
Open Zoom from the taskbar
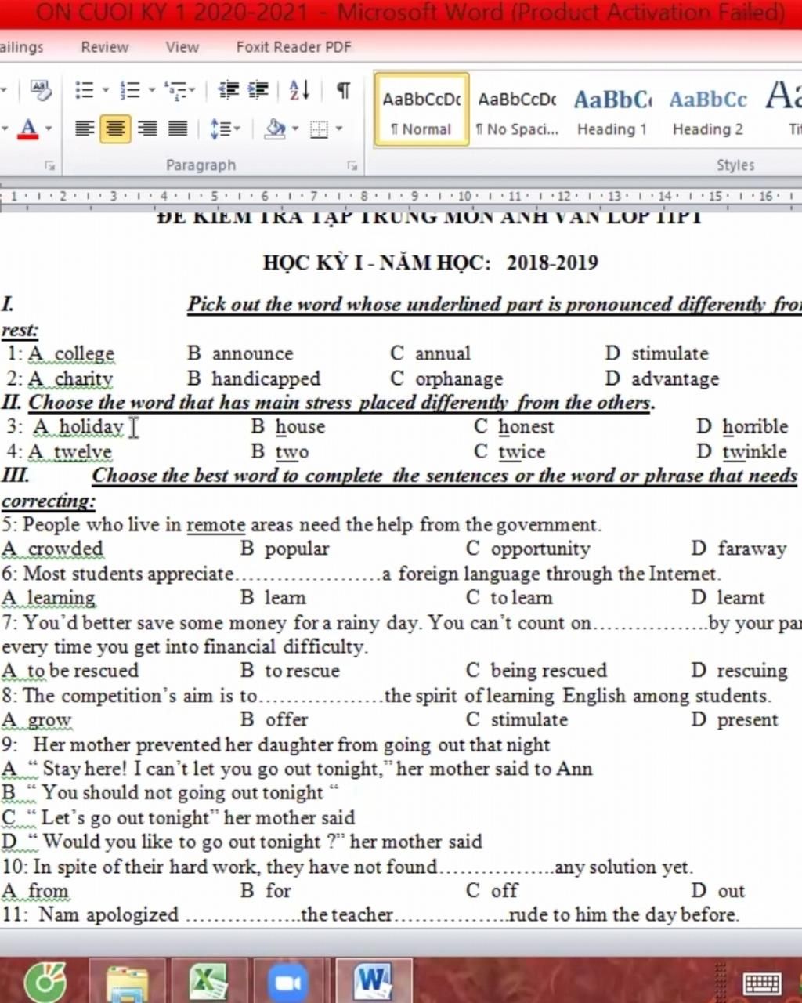(289, 983)
